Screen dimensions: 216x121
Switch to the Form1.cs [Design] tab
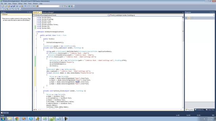click(x=48, y=12)
